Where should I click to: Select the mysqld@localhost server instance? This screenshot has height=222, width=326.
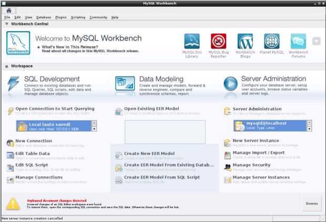[270, 125]
